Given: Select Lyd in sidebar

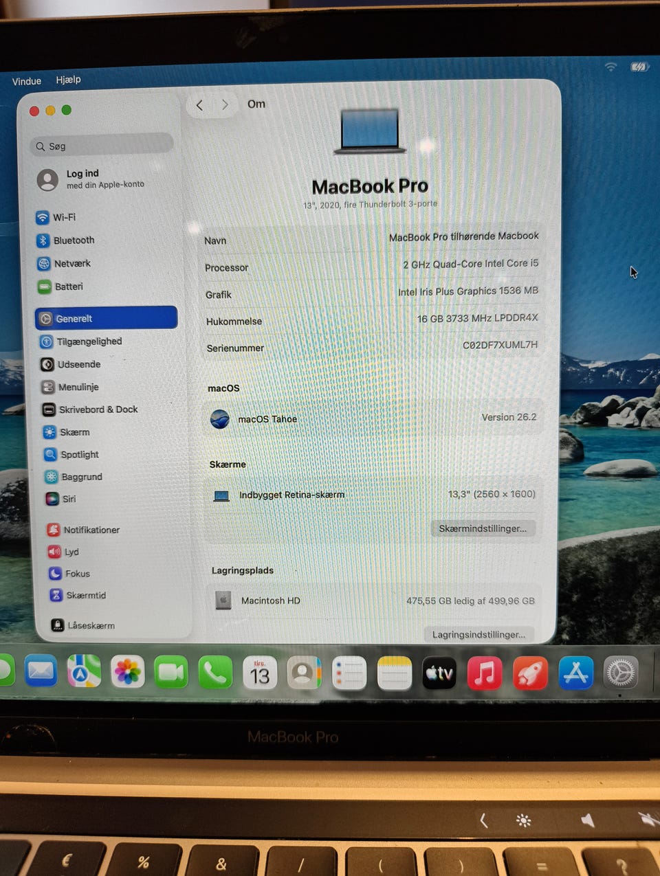Looking at the screenshot, I should (x=63, y=552).
